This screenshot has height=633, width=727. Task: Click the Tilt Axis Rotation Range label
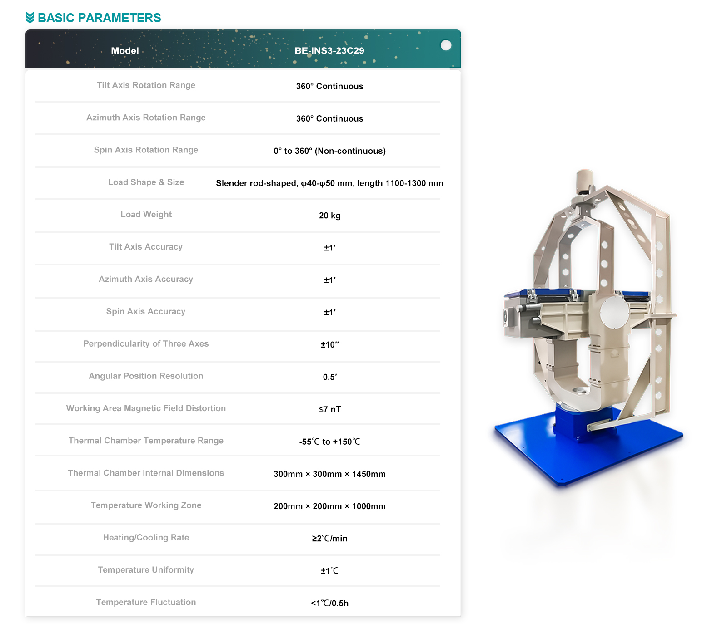[x=146, y=85]
